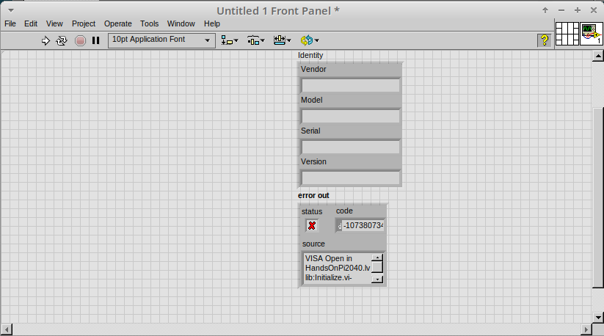The width and height of the screenshot is (604, 336).
Task: Click the source box scrollbar thumb
Action: point(377,267)
